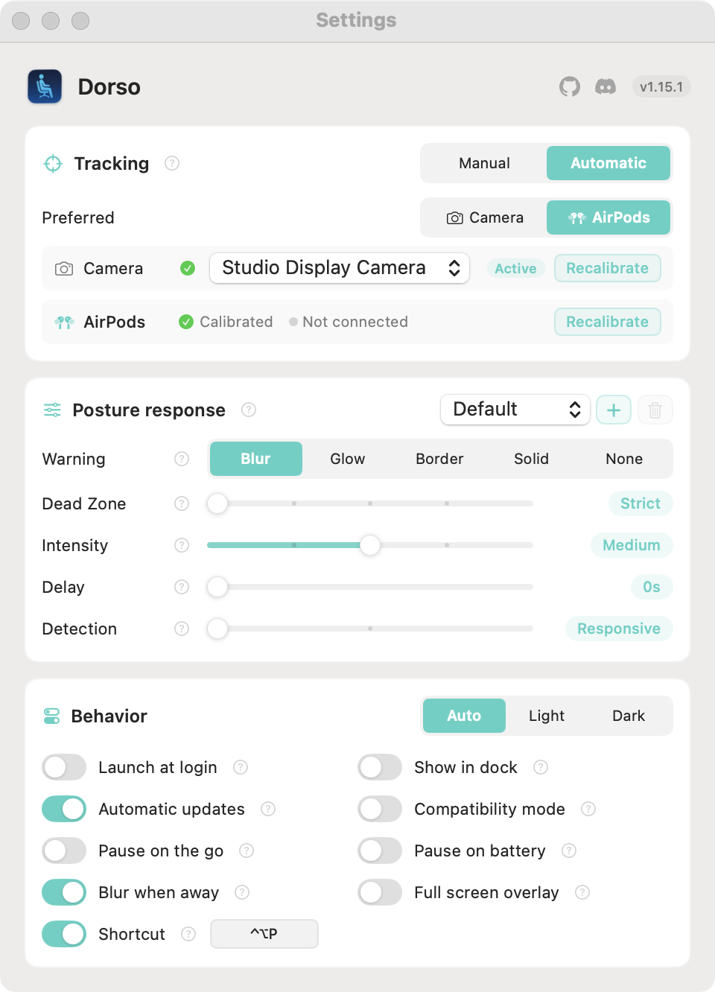Screen dimensions: 715x992
Task: Click the Intensity slider knob
Action: [x=370, y=545]
